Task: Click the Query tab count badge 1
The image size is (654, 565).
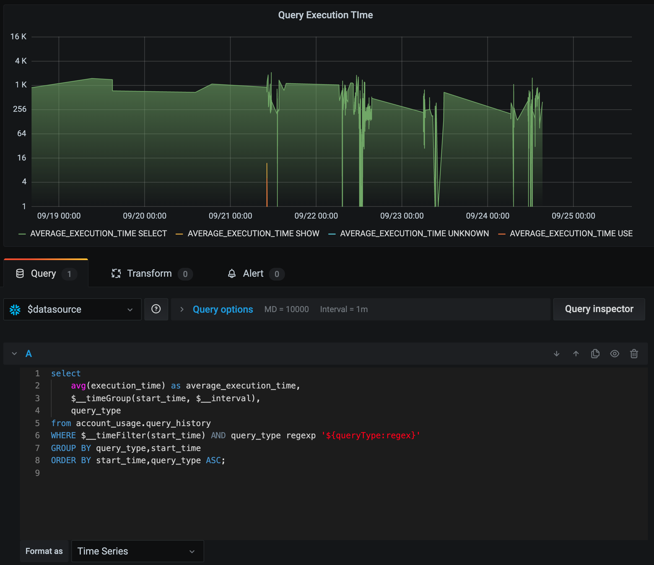Action: tap(69, 274)
